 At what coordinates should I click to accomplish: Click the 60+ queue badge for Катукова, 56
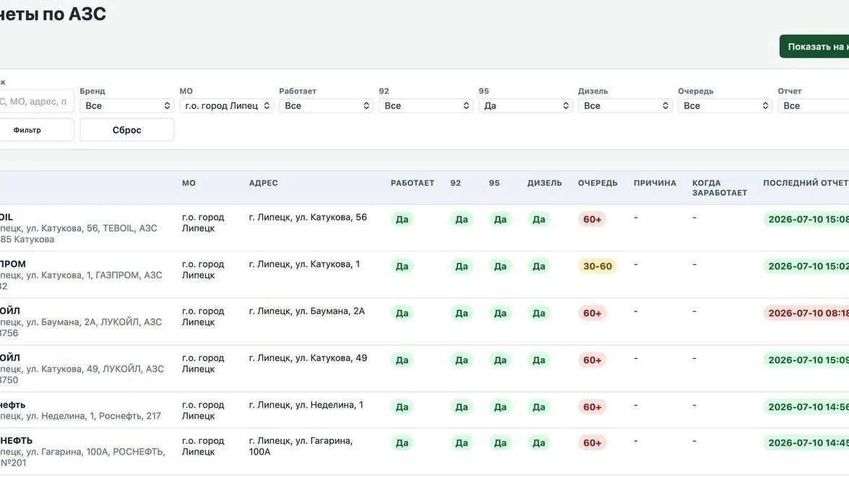(x=592, y=219)
